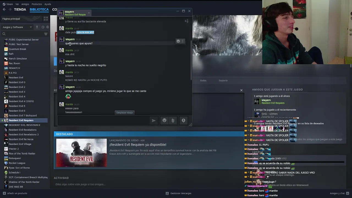352x198 pixels.
Task: Select Shadow of the Tomb Raider
Action: tap(24, 182)
